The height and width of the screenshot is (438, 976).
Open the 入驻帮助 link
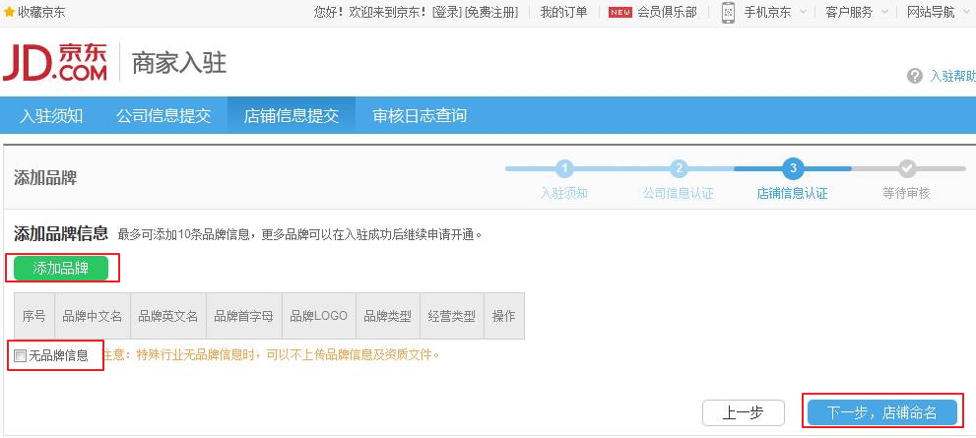coord(952,76)
